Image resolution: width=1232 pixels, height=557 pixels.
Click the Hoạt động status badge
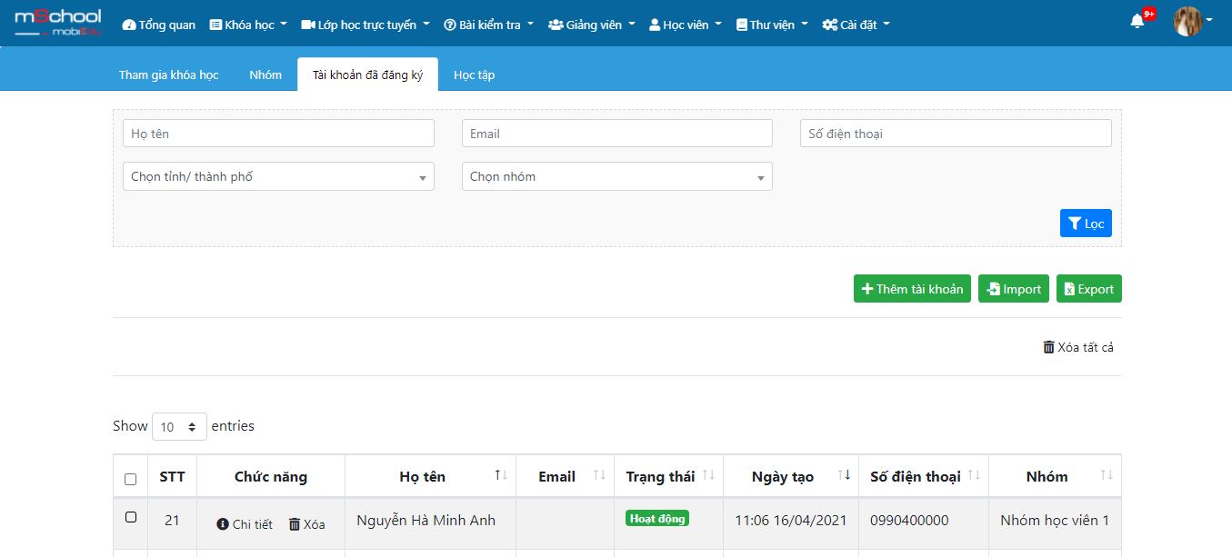coord(657,518)
